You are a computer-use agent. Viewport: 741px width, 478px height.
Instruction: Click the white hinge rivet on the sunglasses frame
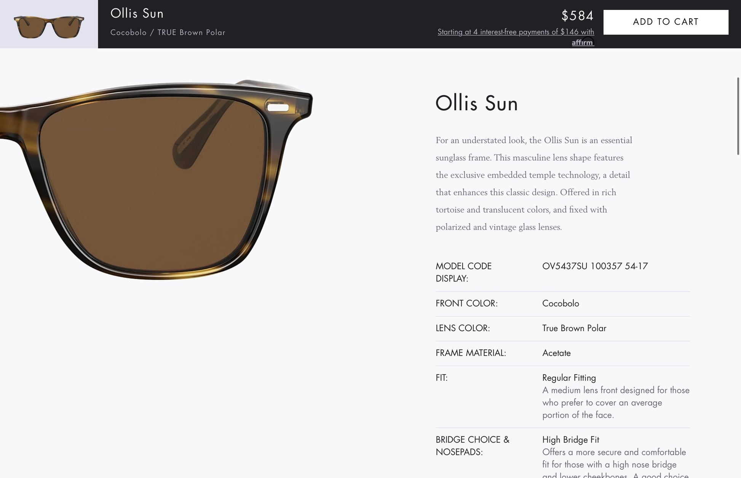point(278,108)
